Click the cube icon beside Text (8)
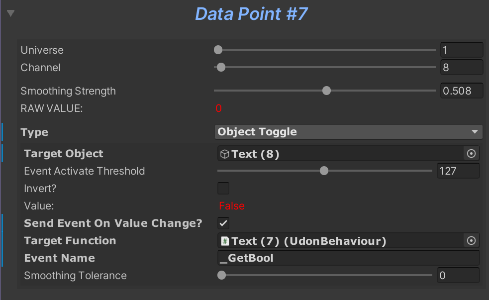The width and height of the screenshot is (489, 300). click(225, 154)
